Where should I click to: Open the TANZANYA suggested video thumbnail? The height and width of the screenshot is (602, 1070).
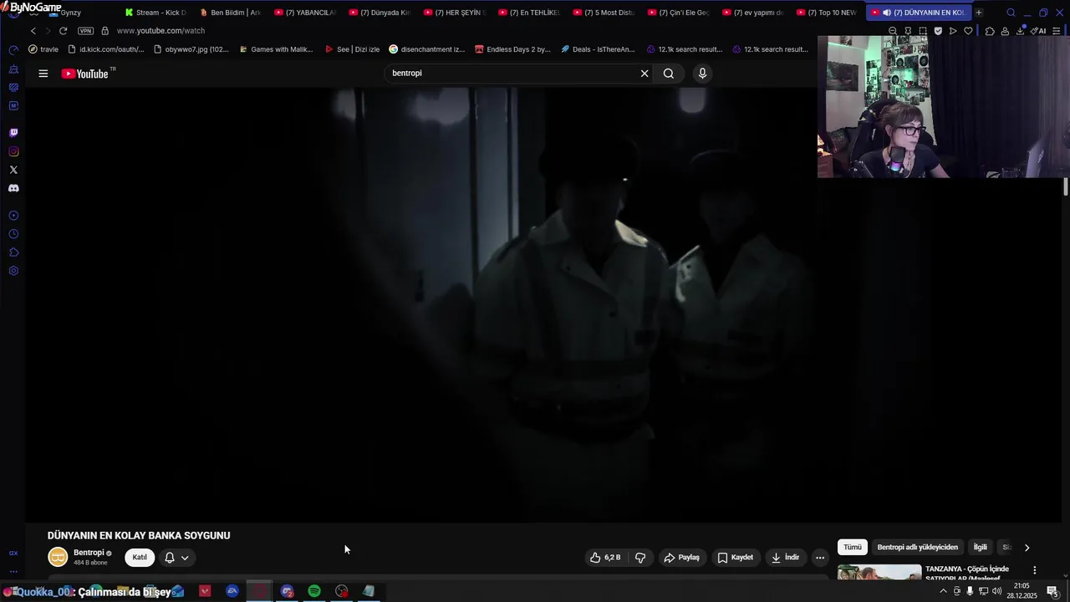tap(879, 573)
